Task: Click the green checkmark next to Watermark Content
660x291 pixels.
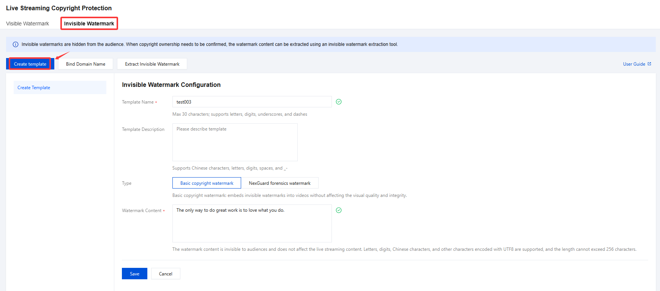Action: tap(339, 210)
